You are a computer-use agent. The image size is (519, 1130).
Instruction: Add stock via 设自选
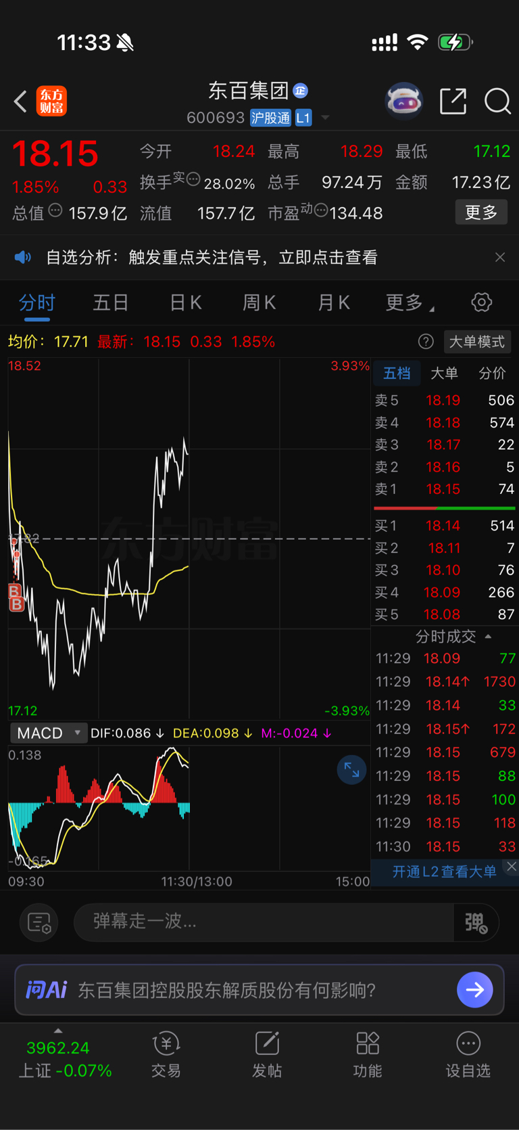coord(468,1056)
